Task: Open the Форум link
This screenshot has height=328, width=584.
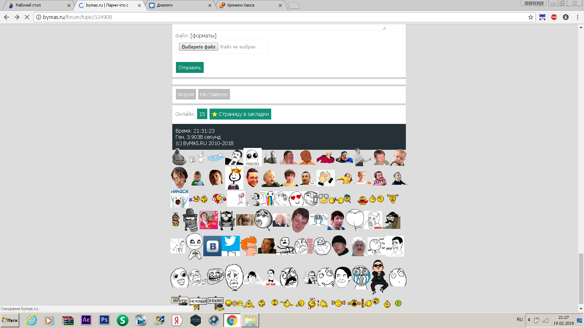Action: pos(186,94)
